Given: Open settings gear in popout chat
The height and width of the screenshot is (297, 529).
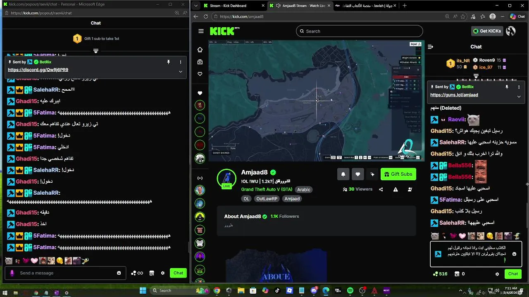Looking at the screenshot, I should tap(163, 273).
